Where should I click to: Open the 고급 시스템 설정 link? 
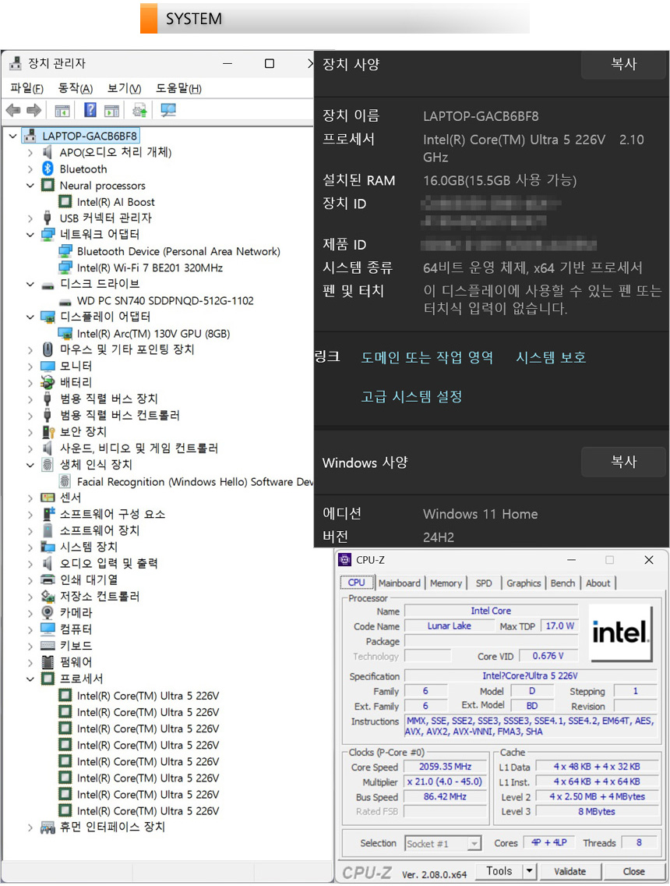point(411,397)
